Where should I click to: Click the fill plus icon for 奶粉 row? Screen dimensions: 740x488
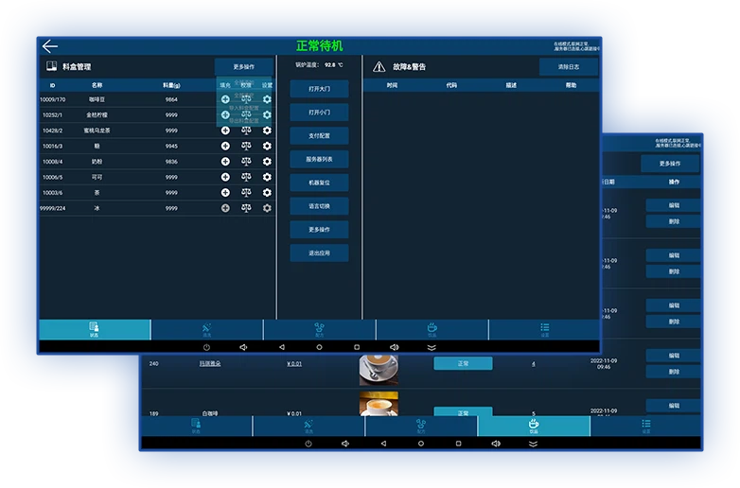225,162
